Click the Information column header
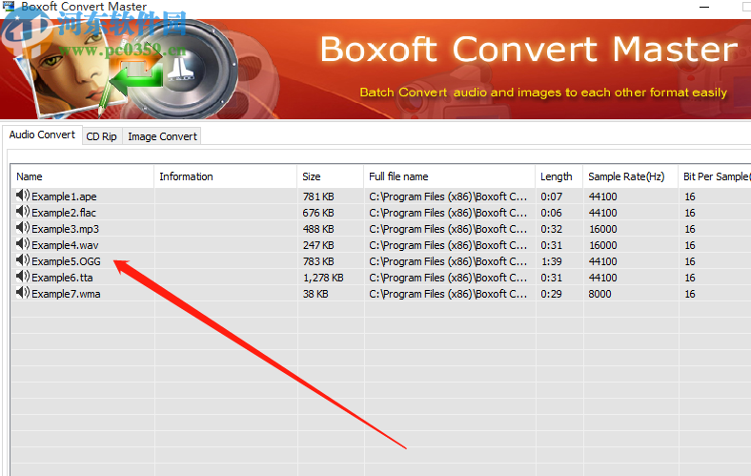Image resolution: width=751 pixels, height=476 pixels. pyautogui.click(x=226, y=176)
